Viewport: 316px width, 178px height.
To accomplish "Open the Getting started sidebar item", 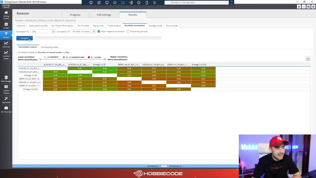I will tap(6, 15).
